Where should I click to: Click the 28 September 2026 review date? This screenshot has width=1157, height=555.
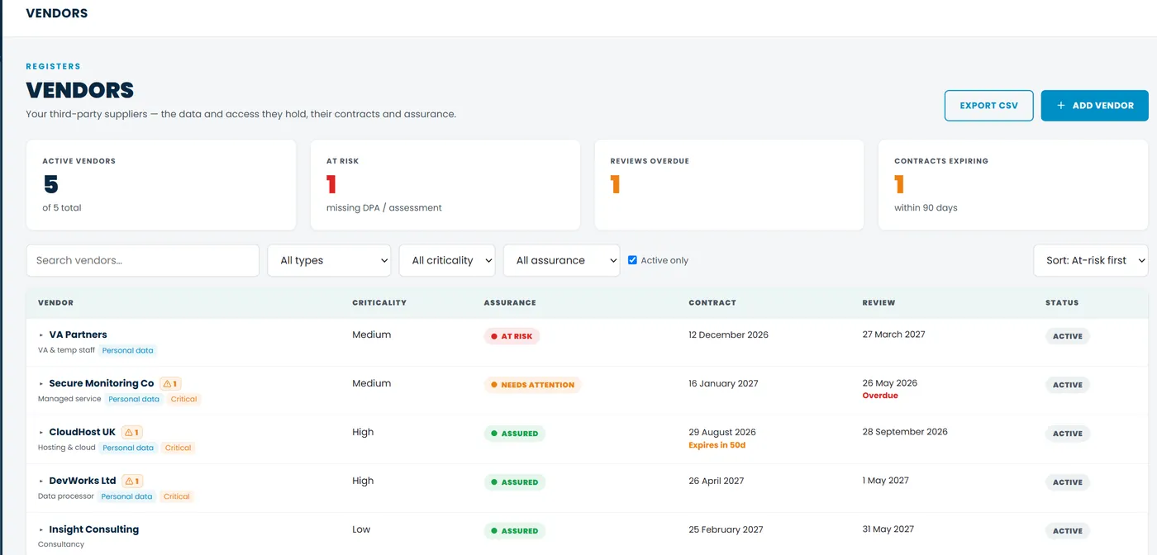point(905,432)
